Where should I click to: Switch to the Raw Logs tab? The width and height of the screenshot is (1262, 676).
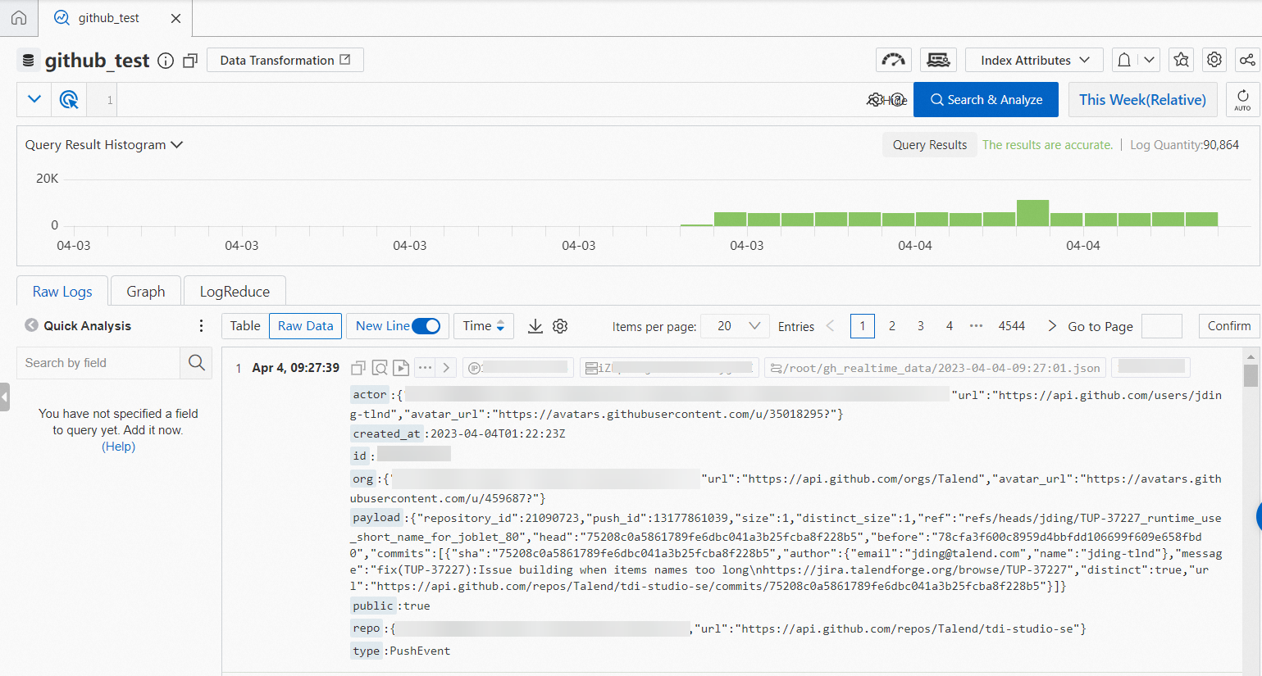point(62,292)
